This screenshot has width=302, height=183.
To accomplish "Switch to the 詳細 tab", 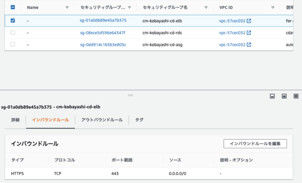I will tap(16, 120).
